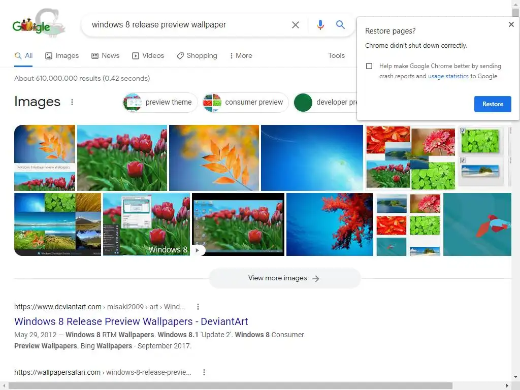Select the developer preview chip
Viewport: 520px width, 390px height.
(x=326, y=102)
